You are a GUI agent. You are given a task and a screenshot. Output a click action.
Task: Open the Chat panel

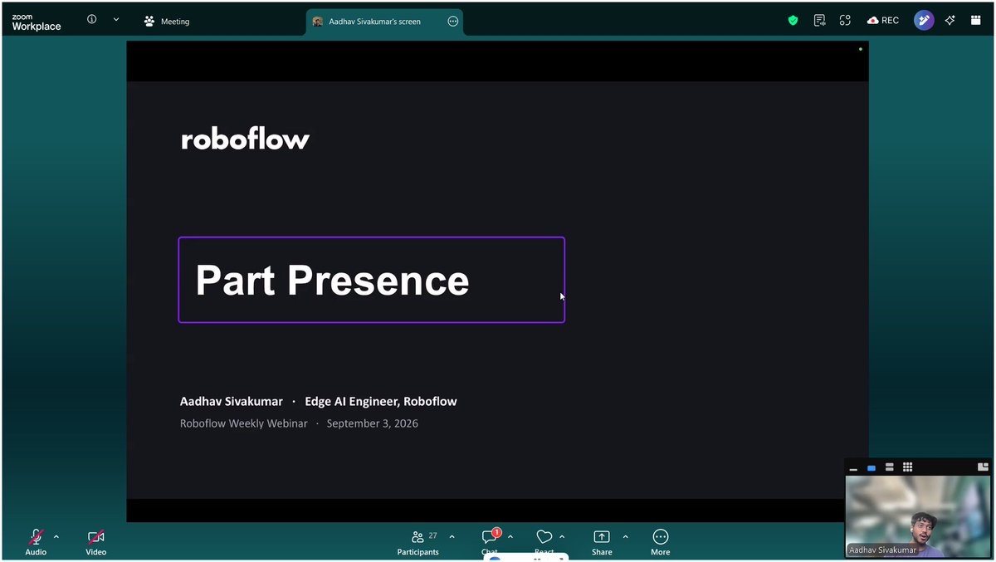tap(490, 542)
